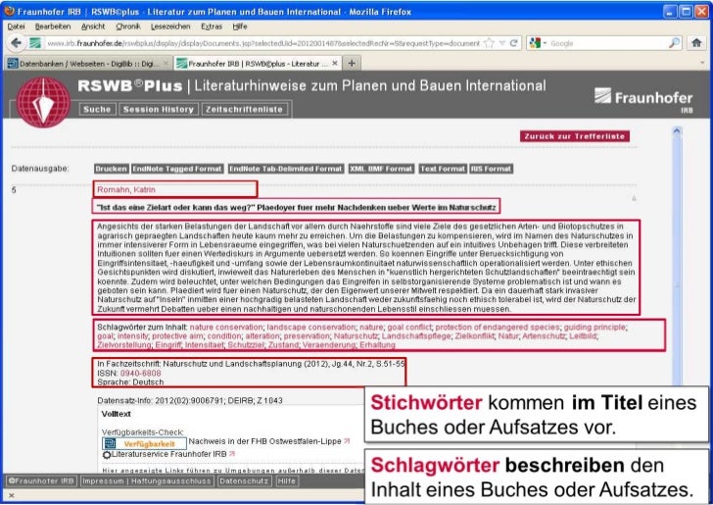The height and width of the screenshot is (505, 713).
Task: Click the bookmark star in address bar
Action: coord(490,43)
